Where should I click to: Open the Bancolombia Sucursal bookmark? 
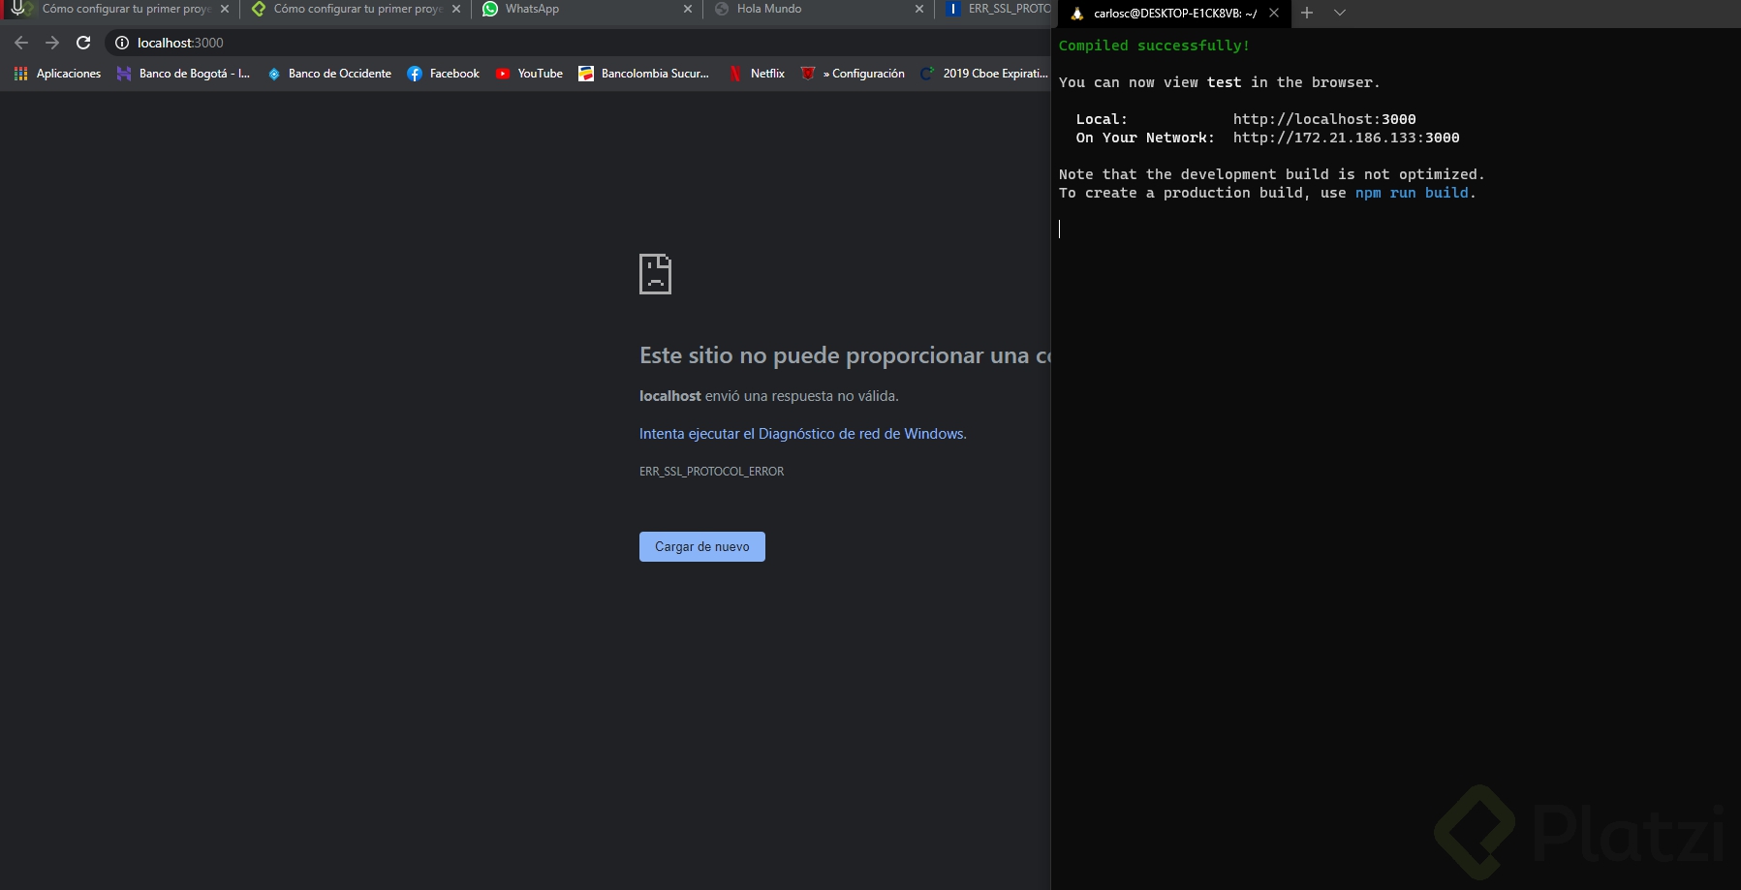click(643, 74)
